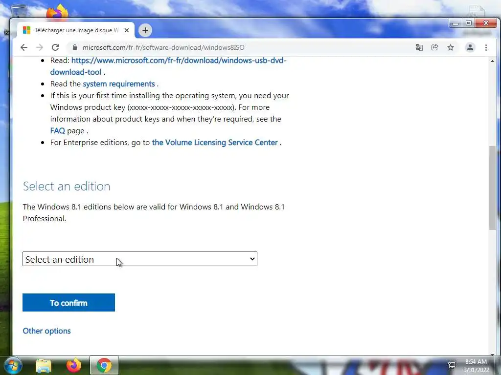Open the network tray icon
Screen dimensions: 501x375
point(452,365)
